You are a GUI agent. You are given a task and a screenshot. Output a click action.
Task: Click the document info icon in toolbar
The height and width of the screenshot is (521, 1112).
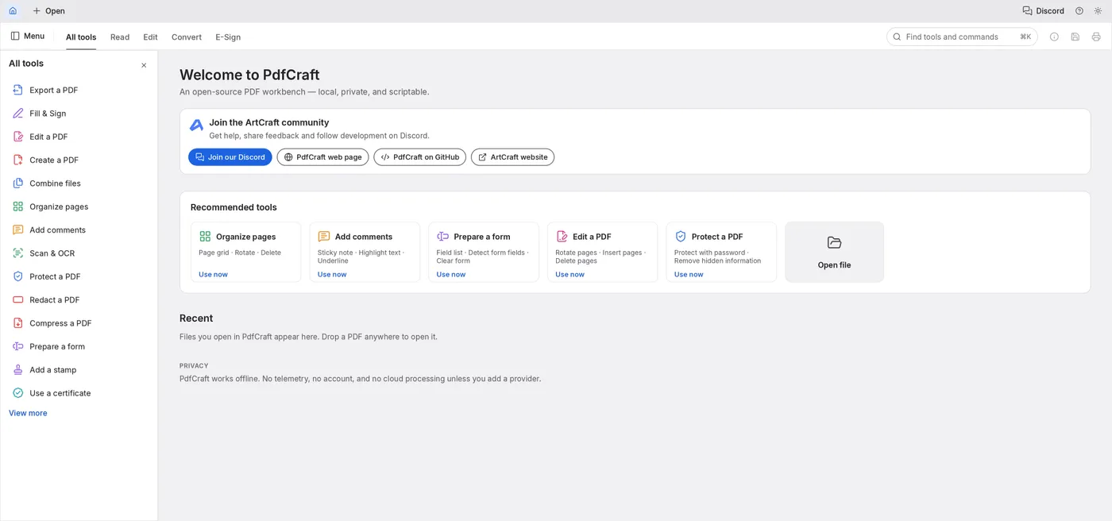pos(1054,37)
